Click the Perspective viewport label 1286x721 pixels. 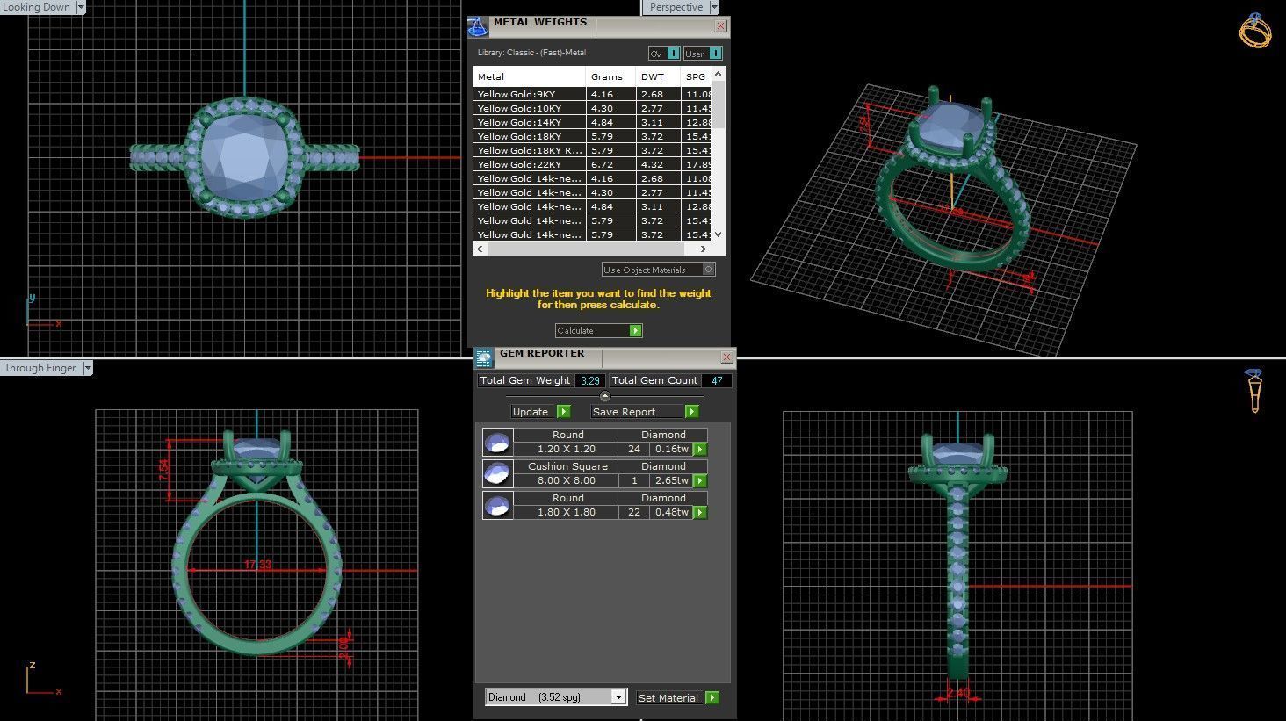676,7
